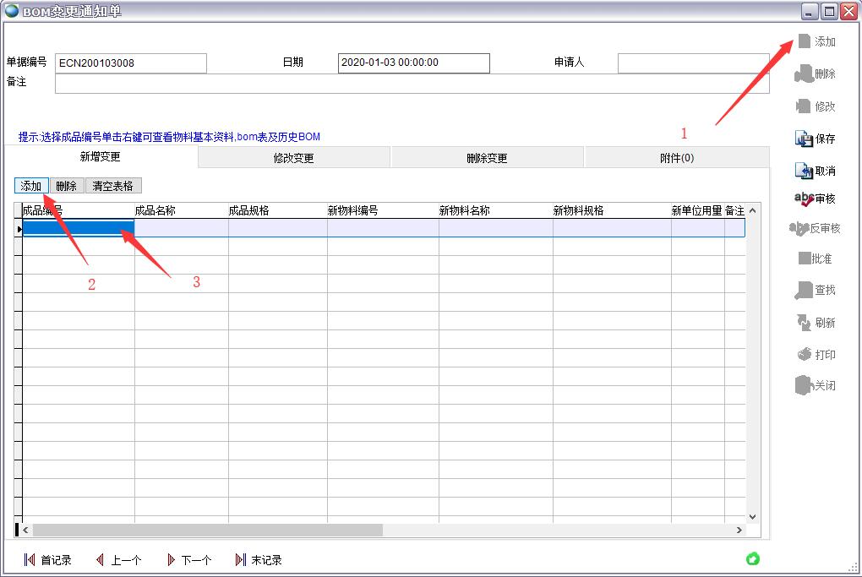This screenshot has height=577, width=862.
Task: Click the 添加 button above the grid
Action: coord(31,186)
